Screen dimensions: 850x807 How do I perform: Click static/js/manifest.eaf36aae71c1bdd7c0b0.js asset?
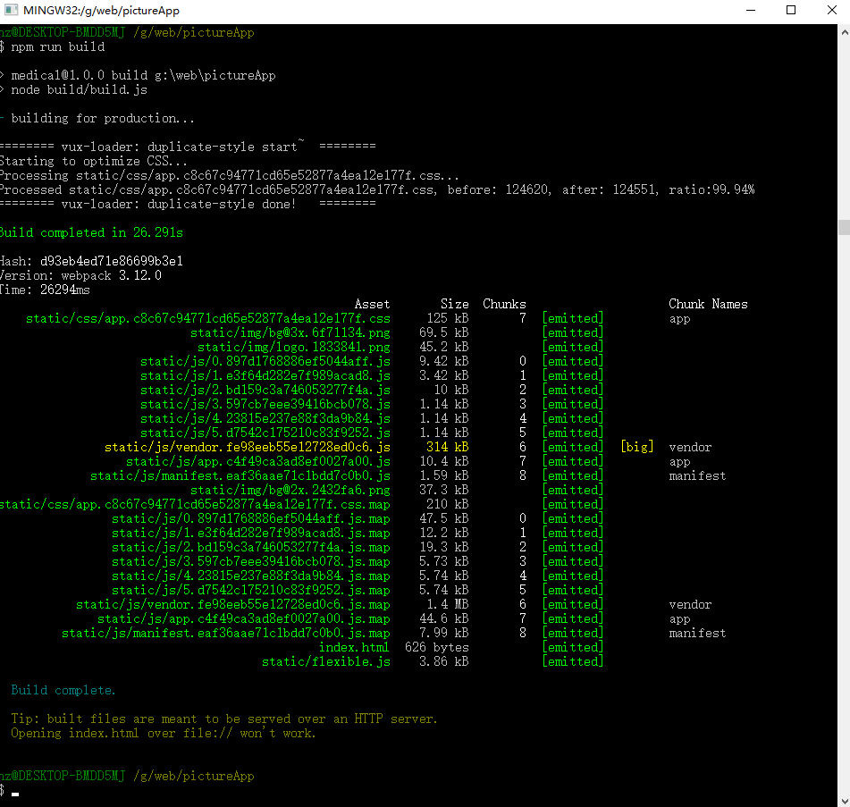tap(240, 475)
